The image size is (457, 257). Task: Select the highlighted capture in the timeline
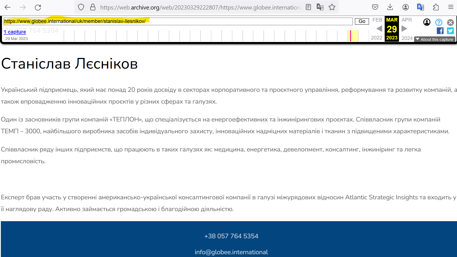(x=350, y=36)
